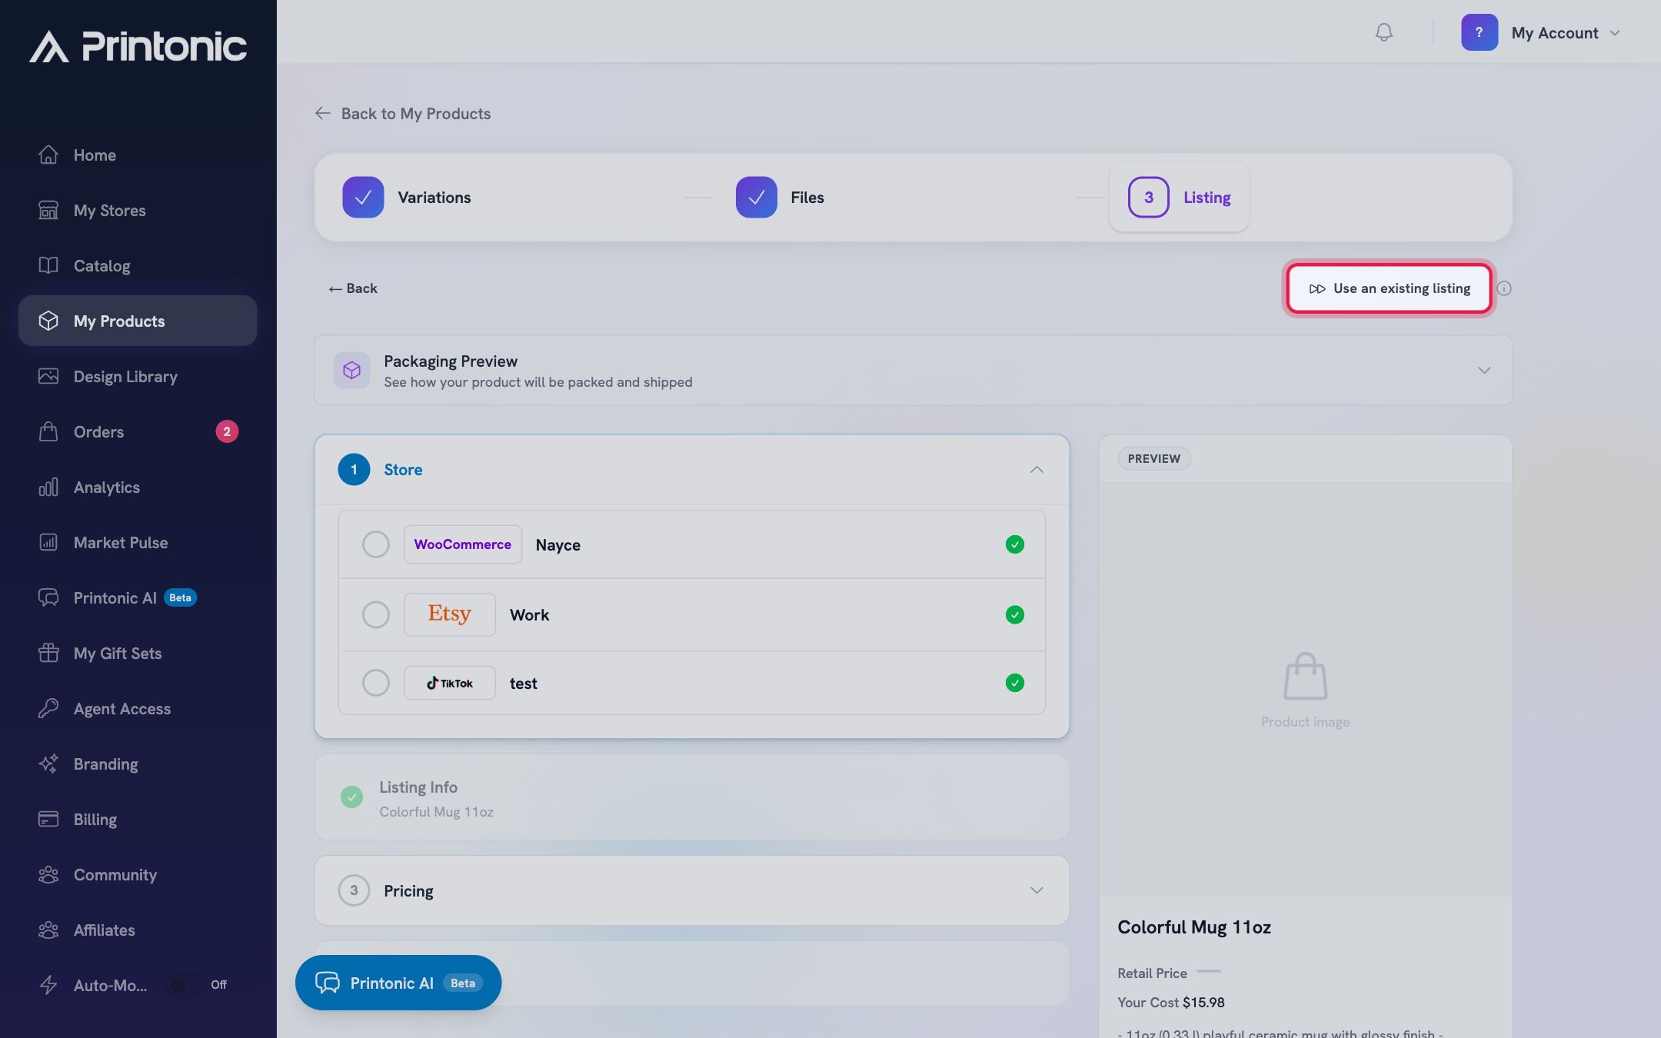The image size is (1661, 1038).
Task: Click Use an existing listing button
Action: tap(1389, 288)
